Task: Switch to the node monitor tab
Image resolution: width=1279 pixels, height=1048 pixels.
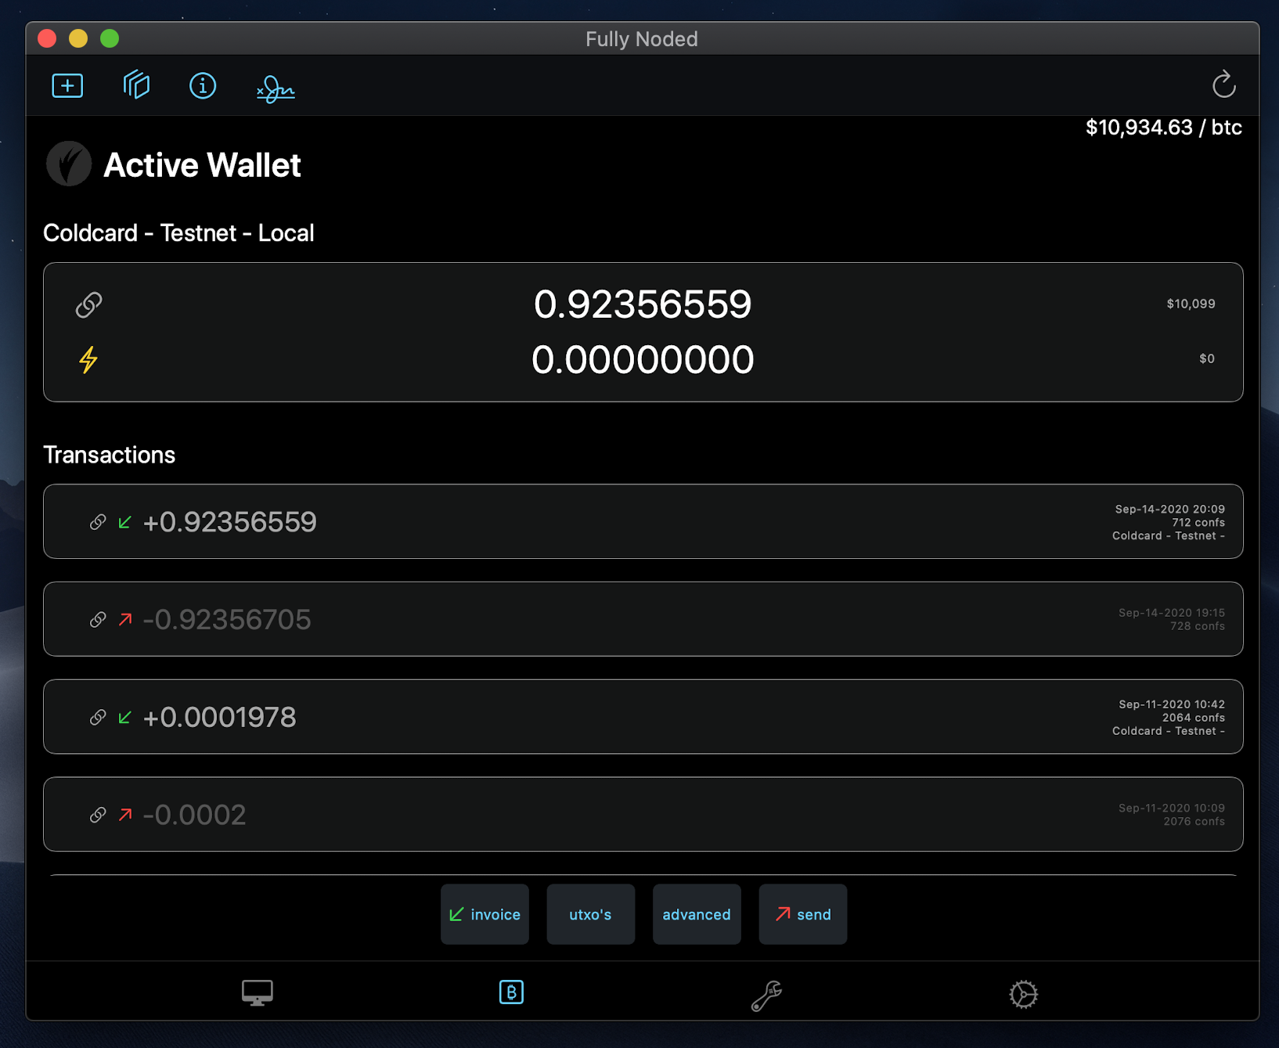Action: (x=257, y=993)
